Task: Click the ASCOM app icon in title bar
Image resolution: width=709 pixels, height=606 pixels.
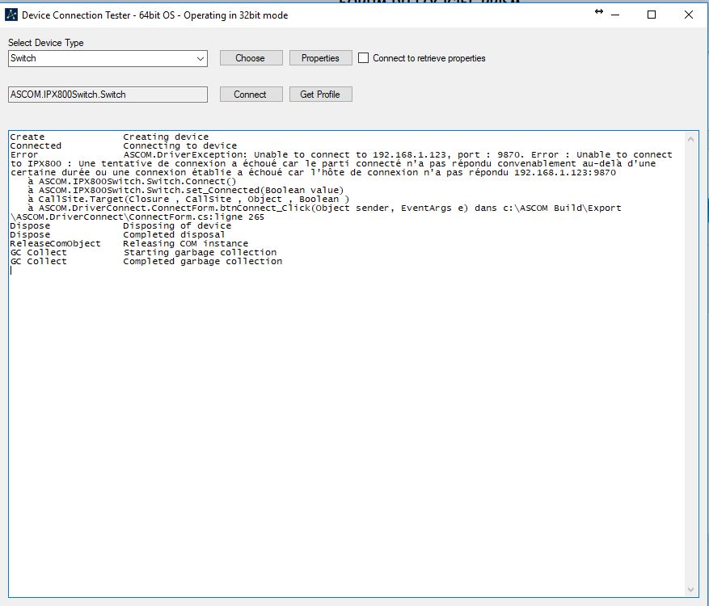Action: coord(11,15)
